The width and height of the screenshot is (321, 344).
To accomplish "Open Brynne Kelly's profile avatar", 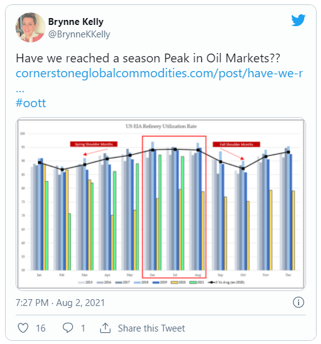I will coord(31,27).
